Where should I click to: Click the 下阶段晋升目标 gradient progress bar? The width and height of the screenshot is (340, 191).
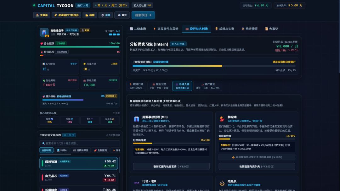coord(214,66)
